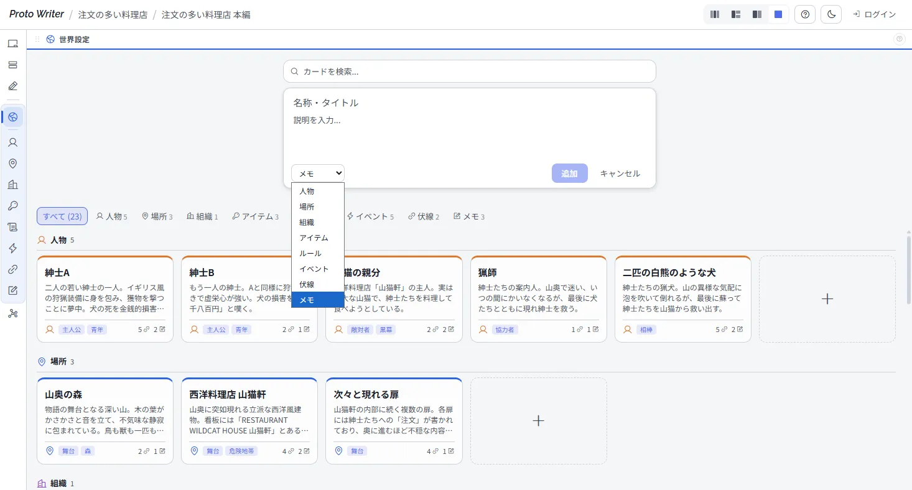912x490 pixels.
Task: Select the 人物 (character) person icon in sidebar
Action: [x=13, y=142]
